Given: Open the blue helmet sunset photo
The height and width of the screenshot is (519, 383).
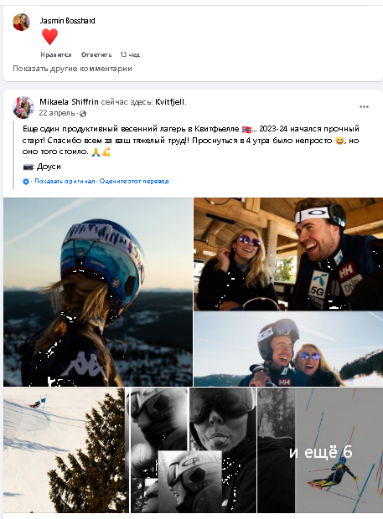Looking at the screenshot, I should [x=98, y=292].
